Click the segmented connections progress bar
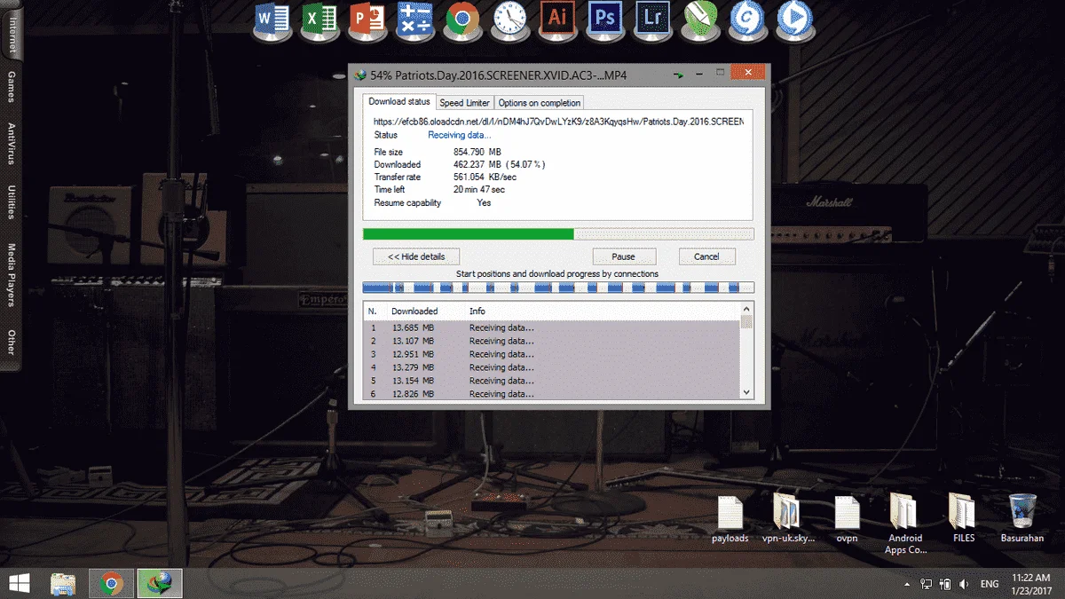 click(x=558, y=288)
